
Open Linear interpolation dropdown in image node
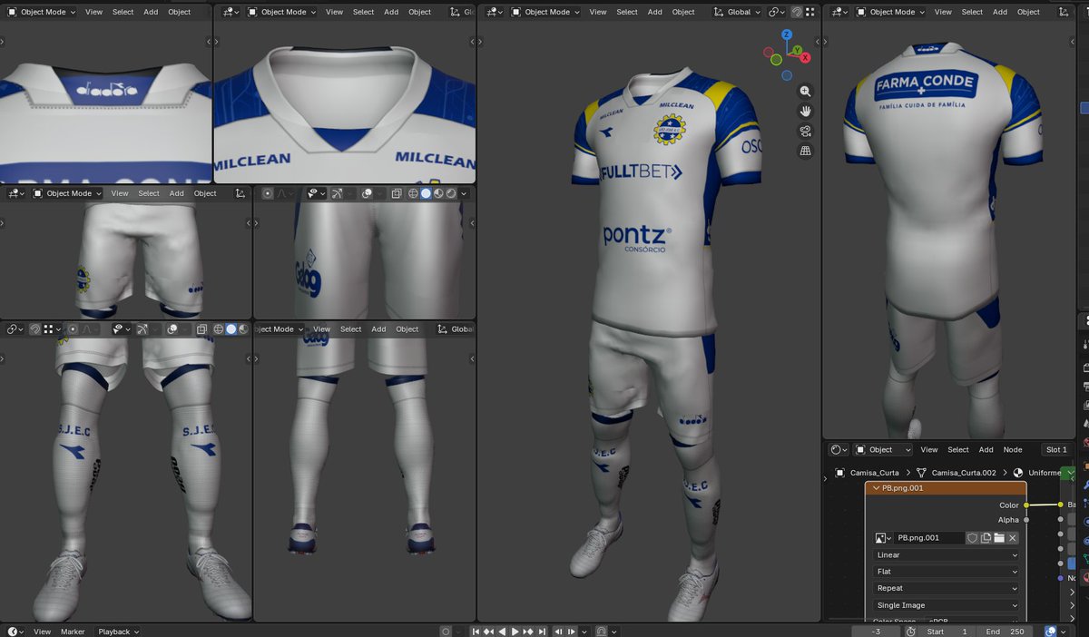coord(947,555)
